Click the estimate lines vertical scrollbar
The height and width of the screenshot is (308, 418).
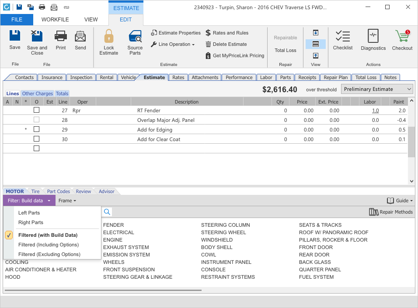coord(411,142)
